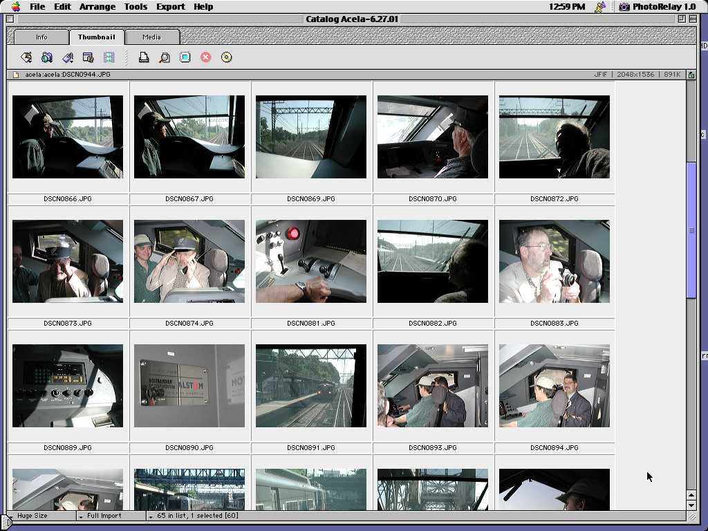Click the filmstrip icon in the toolbar
The image size is (708, 531).
click(109, 57)
